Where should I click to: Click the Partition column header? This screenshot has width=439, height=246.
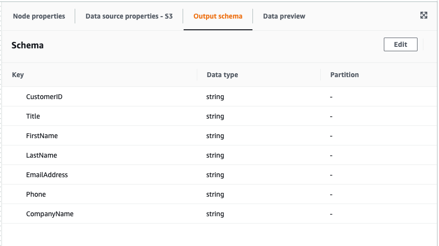click(344, 75)
